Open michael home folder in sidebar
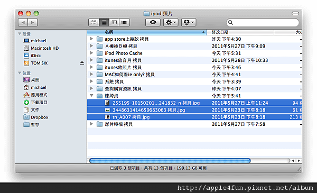The width and height of the screenshot is (317, 193). (35, 87)
